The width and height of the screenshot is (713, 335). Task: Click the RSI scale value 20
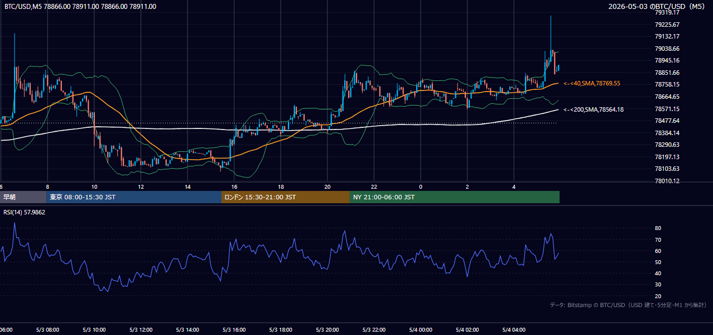[658, 296]
